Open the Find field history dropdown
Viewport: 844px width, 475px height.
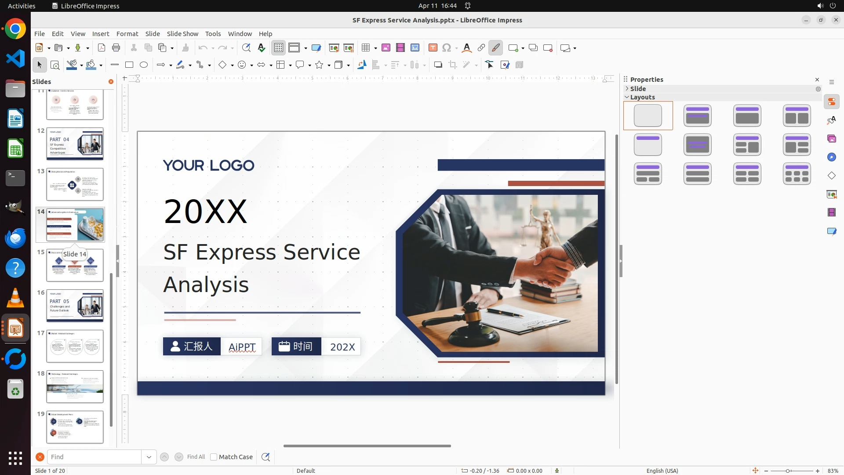149,457
